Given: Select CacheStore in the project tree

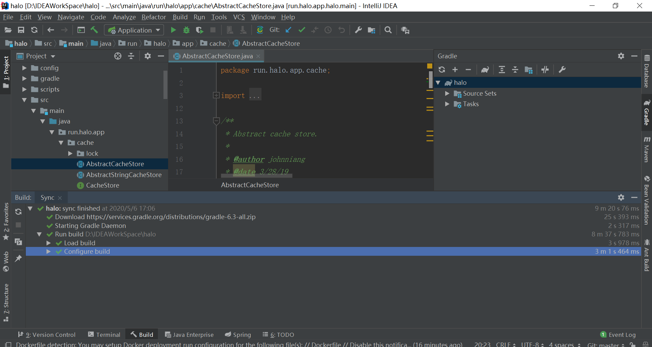Looking at the screenshot, I should pyautogui.click(x=103, y=186).
